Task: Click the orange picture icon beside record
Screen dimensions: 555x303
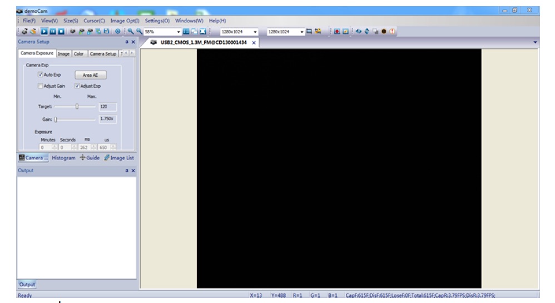Action: 345,32
